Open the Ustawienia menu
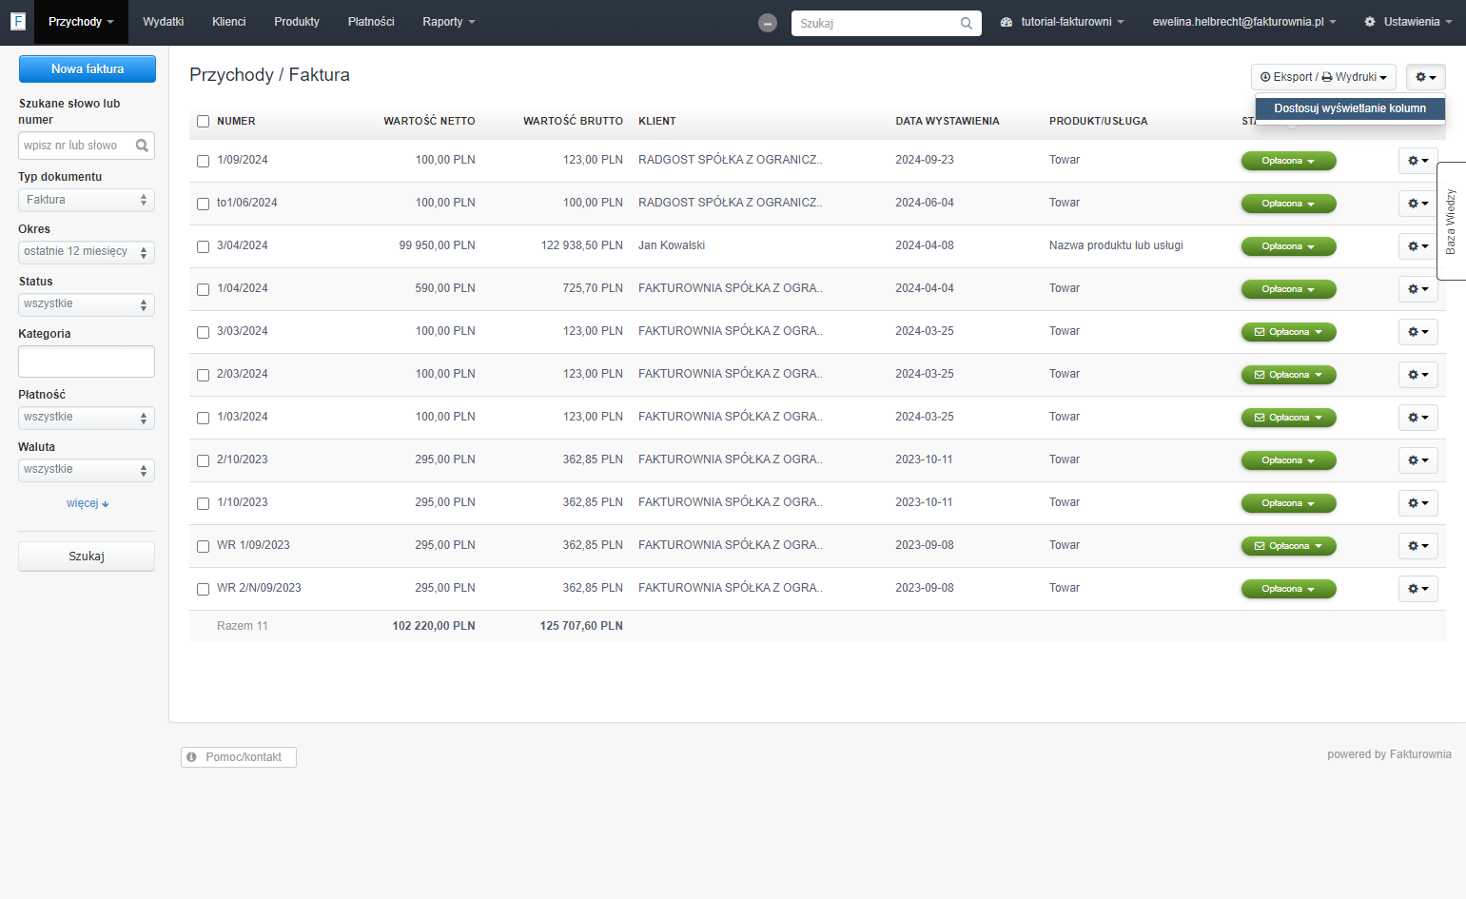Screen dimensions: 1466x899 pyautogui.click(x=1408, y=22)
